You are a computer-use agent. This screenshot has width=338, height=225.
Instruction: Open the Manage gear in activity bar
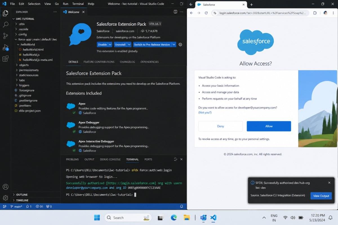tap(5, 198)
